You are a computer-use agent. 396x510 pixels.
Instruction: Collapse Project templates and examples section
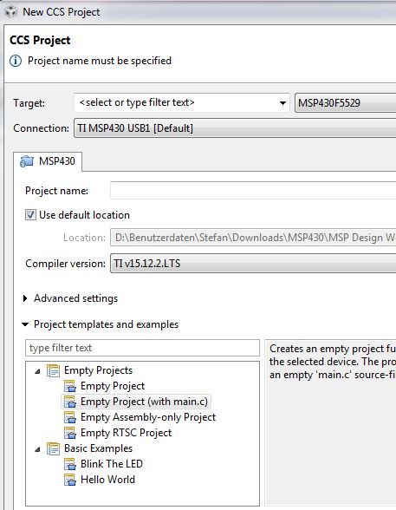tap(25, 324)
